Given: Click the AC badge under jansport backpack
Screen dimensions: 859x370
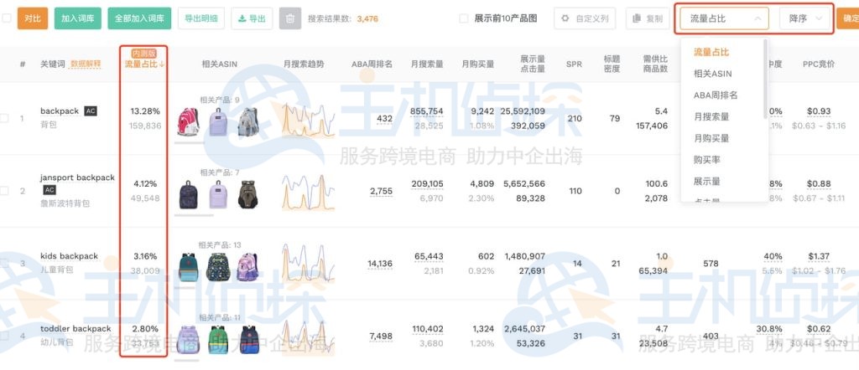Looking at the screenshot, I should (x=49, y=190).
